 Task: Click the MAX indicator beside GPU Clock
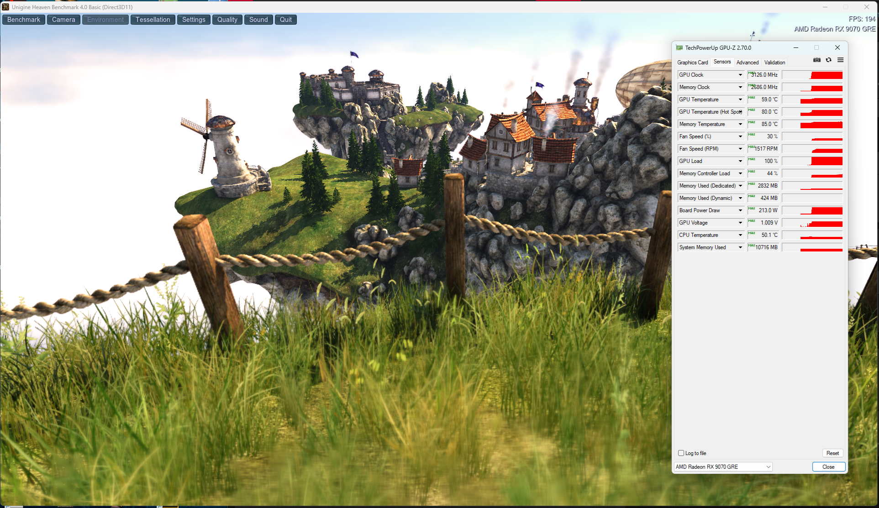(x=751, y=73)
